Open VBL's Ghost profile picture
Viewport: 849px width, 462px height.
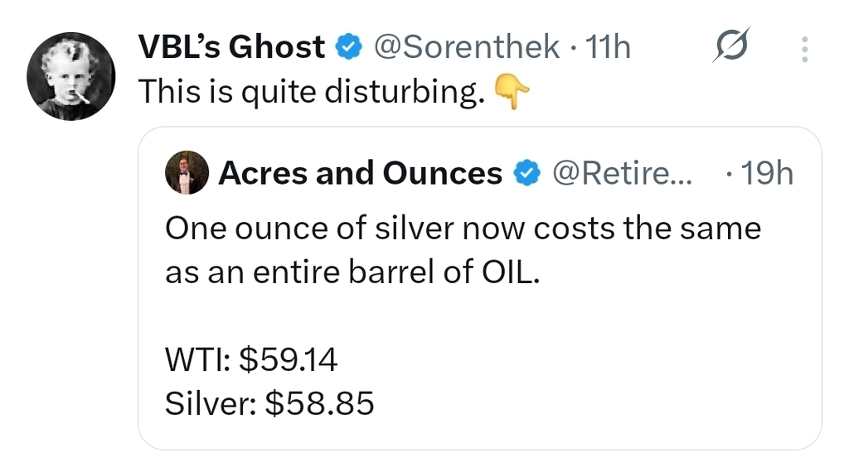70,78
